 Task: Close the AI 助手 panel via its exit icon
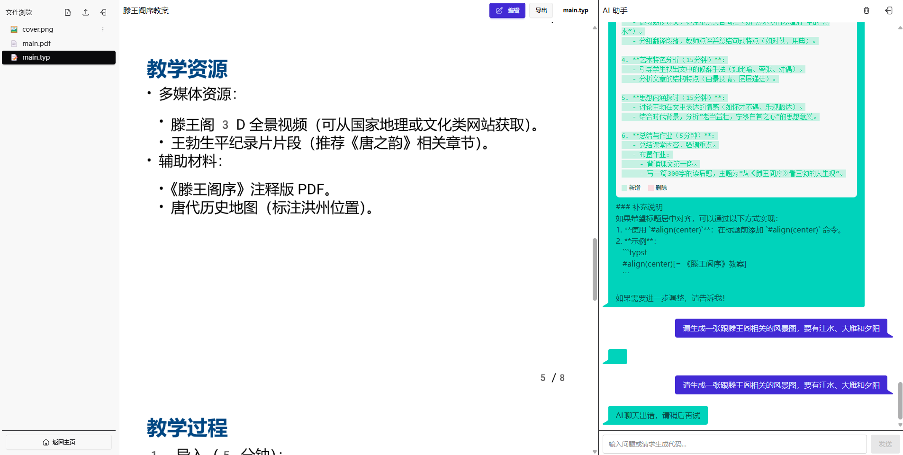point(888,10)
